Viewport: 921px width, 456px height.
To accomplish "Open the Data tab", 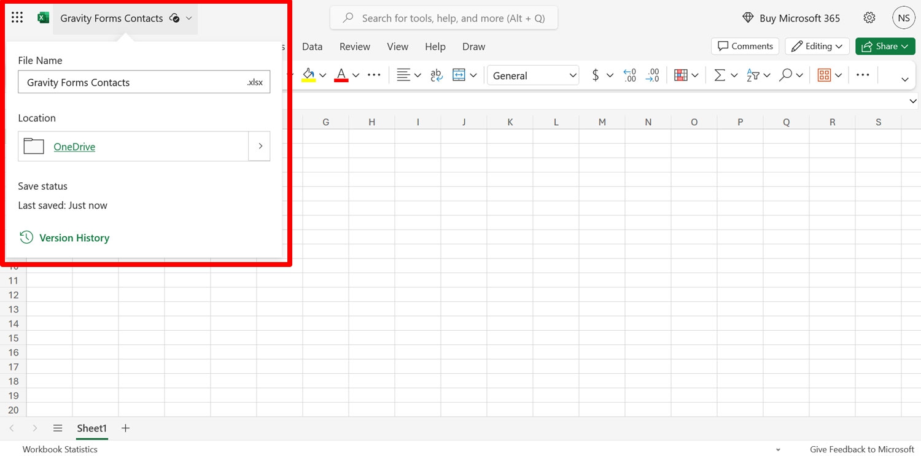I will coord(312,47).
